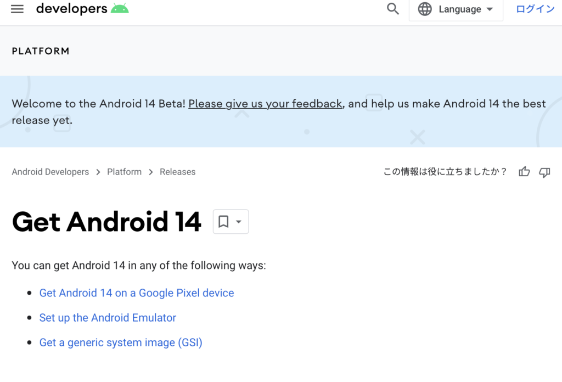This screenshot has width=562, height=382.
Task: Click the ログイン sign-in link
Action: 535,9
